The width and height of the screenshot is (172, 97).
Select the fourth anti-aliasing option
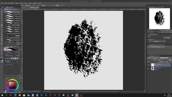17,58
